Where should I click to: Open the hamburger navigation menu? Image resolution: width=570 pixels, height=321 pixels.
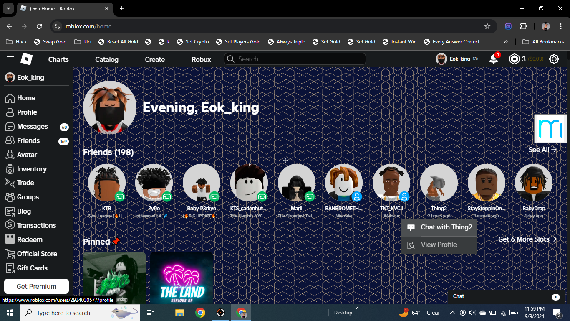[10, 59]
